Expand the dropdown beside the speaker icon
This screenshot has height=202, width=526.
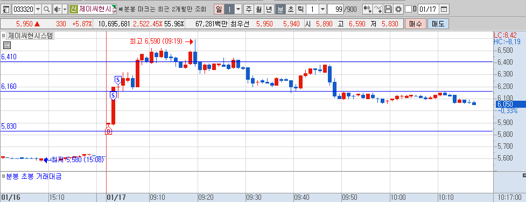coord(65,9)
